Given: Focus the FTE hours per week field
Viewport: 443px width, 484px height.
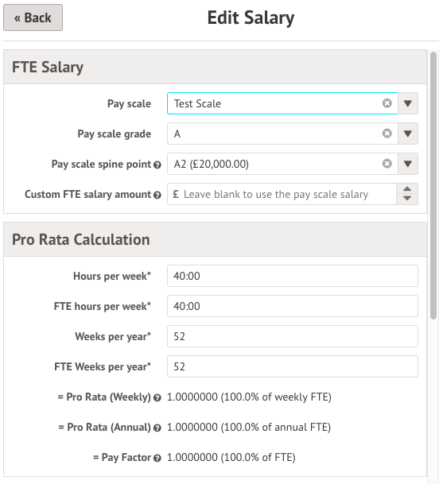Looking at the screenshot, I should point(293,306).
